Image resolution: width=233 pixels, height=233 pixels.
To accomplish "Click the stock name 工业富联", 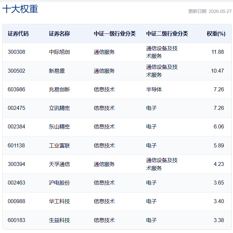I will (x=59, y=145).
